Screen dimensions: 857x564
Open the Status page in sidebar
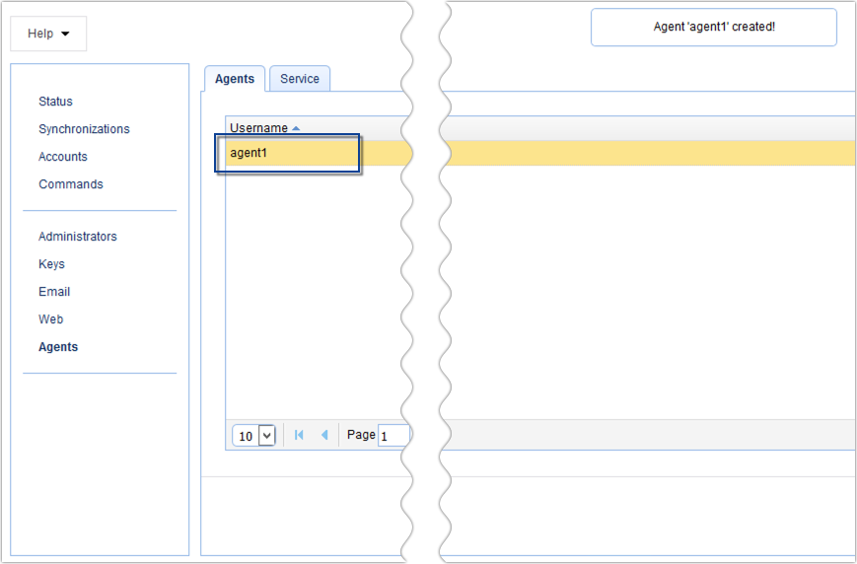pyautogui.click(x=55, y=102)
